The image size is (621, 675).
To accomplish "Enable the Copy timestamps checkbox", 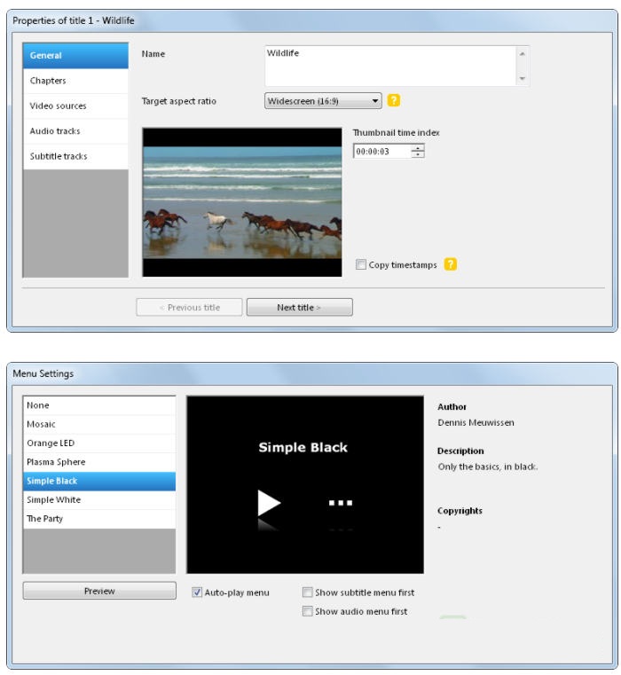I will 361,264.
